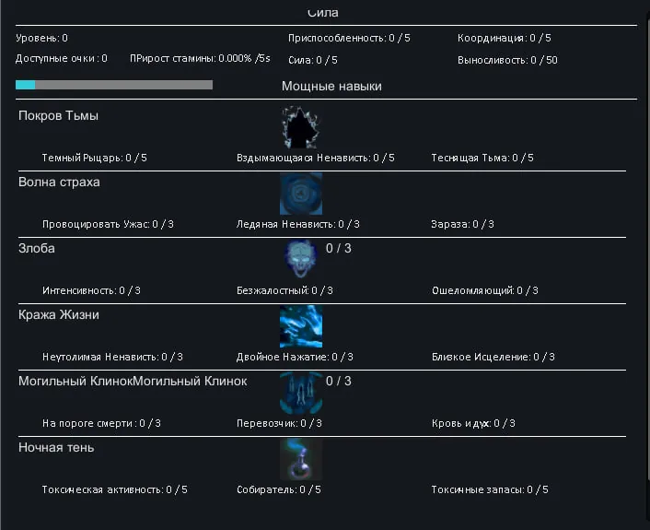This screenshot has height=530, width=650.
Task: Click the stamina progress bar
Action: tap(114, 85)
